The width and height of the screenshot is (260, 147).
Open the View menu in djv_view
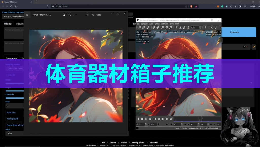coord(151,24)
